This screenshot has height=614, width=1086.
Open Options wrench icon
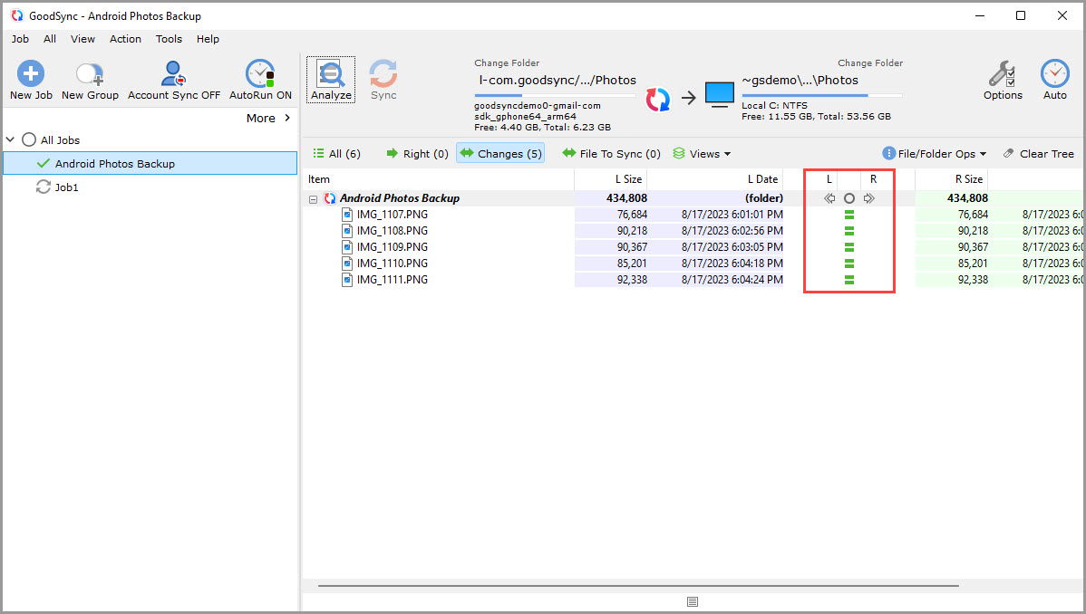click(x=1003, y=73)
